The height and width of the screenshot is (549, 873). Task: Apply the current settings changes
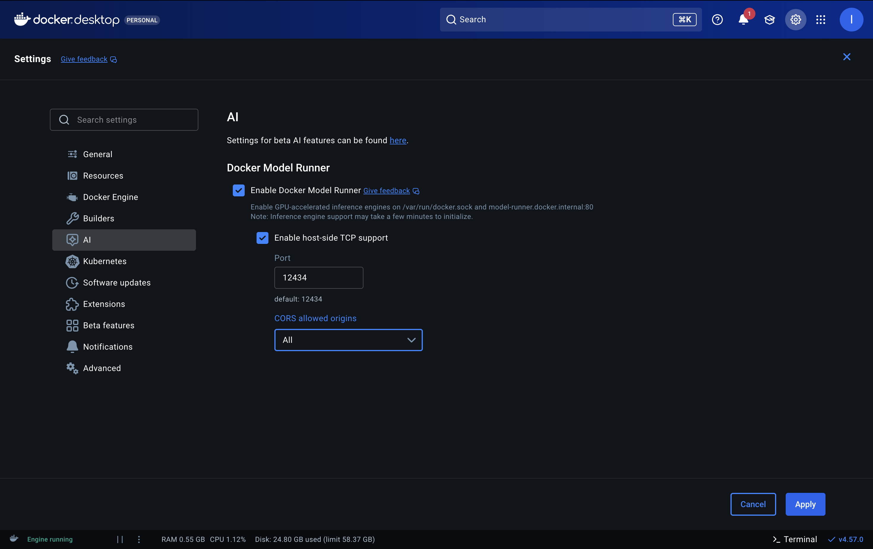(x=805, y=504)
